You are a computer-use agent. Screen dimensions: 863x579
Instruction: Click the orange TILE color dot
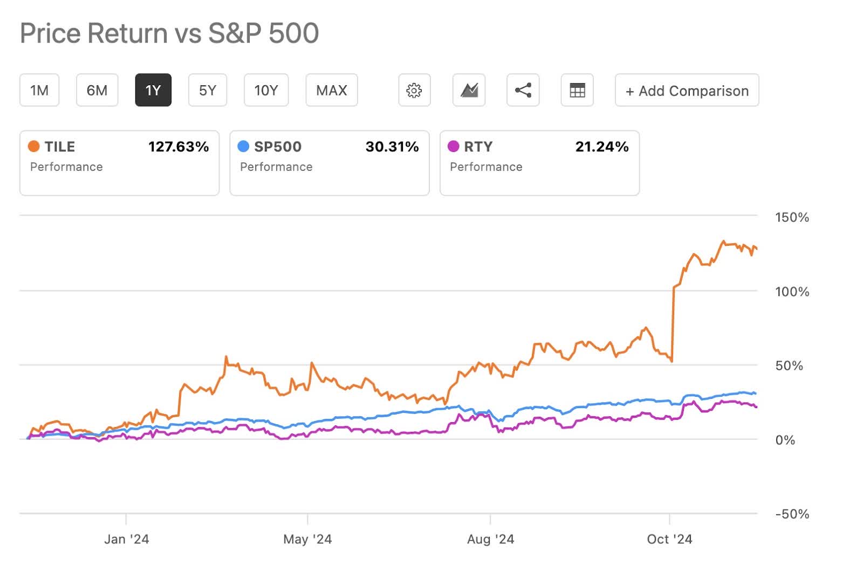pyautogui.click(x=33, y=146)
